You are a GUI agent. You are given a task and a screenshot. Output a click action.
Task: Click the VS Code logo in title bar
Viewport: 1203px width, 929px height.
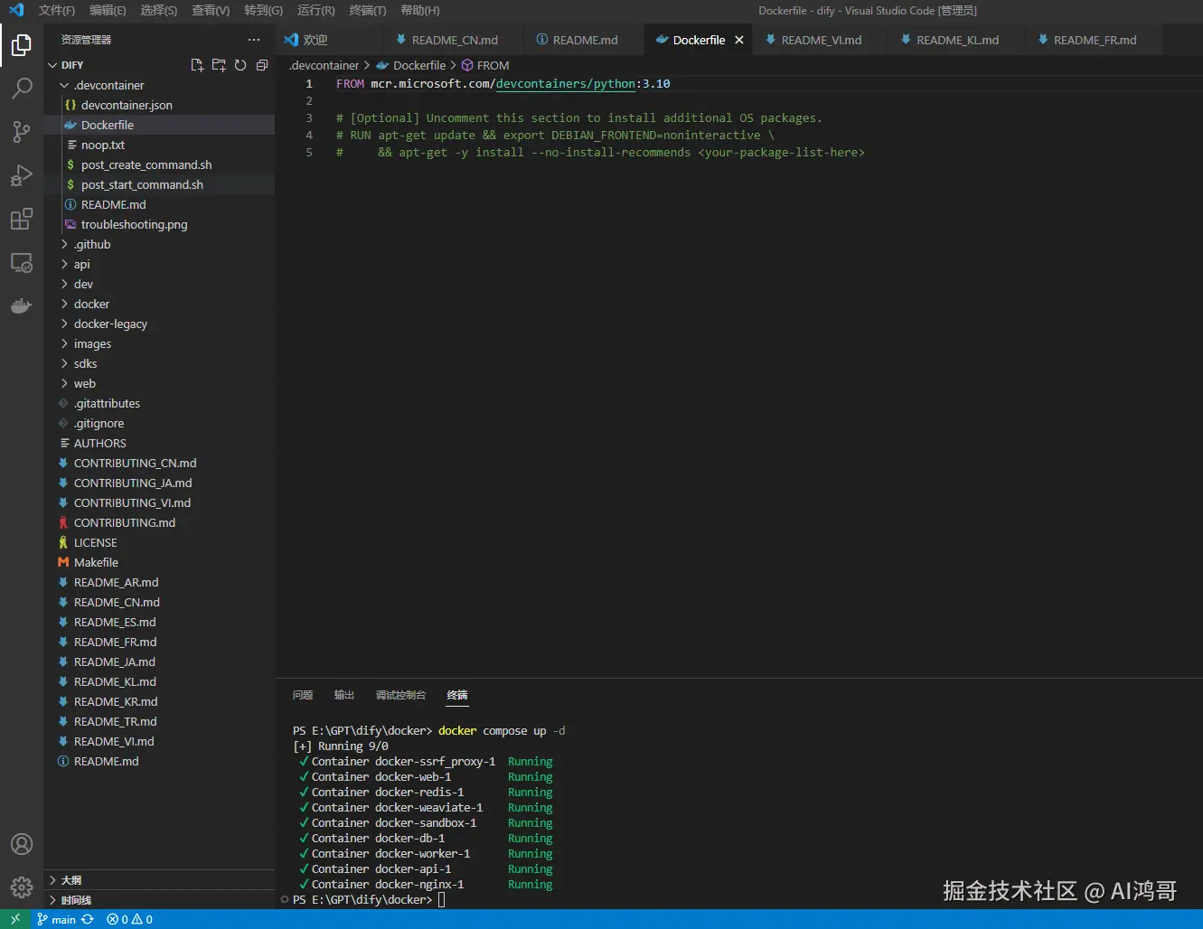(x=16, y=10)
